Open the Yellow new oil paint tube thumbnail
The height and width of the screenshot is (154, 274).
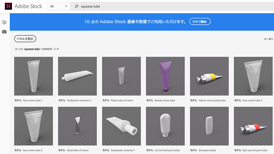(209, 76)
